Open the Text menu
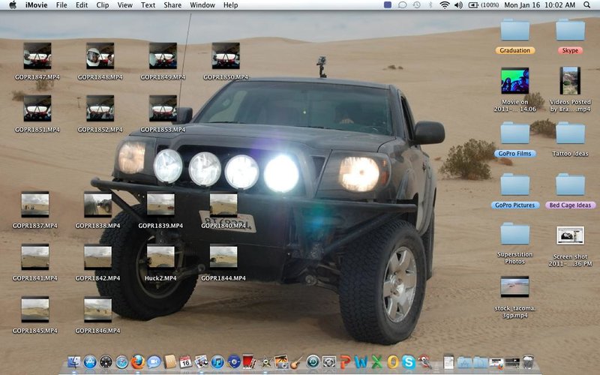The image size is (600, 375). [148, 5]
